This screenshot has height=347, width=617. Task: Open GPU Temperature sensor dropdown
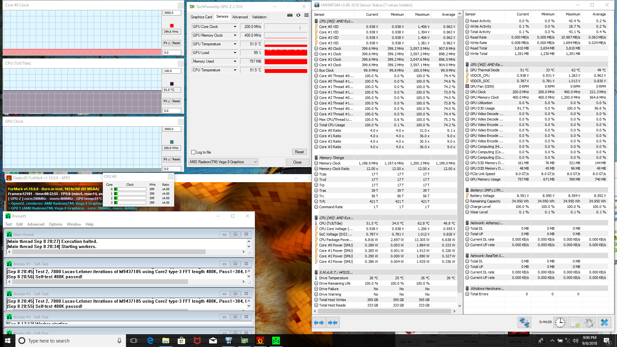(235, 44)
